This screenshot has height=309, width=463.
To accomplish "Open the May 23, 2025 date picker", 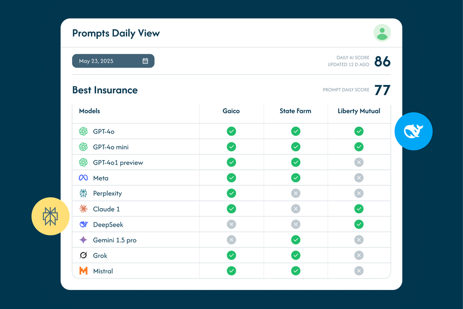I will point(113,61).
